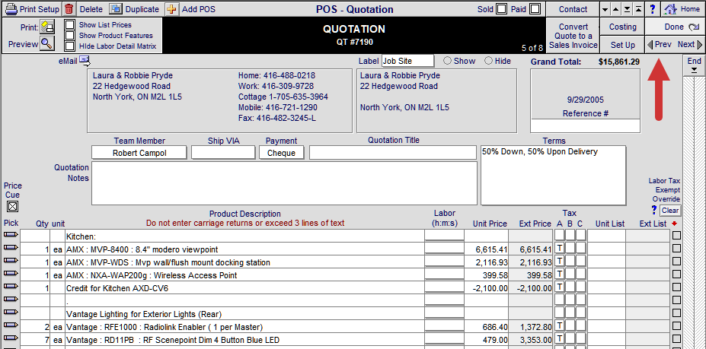Click the Pick icon for the NXA-WAP200g row
This screenshot has width=706, height=349.
11,272
